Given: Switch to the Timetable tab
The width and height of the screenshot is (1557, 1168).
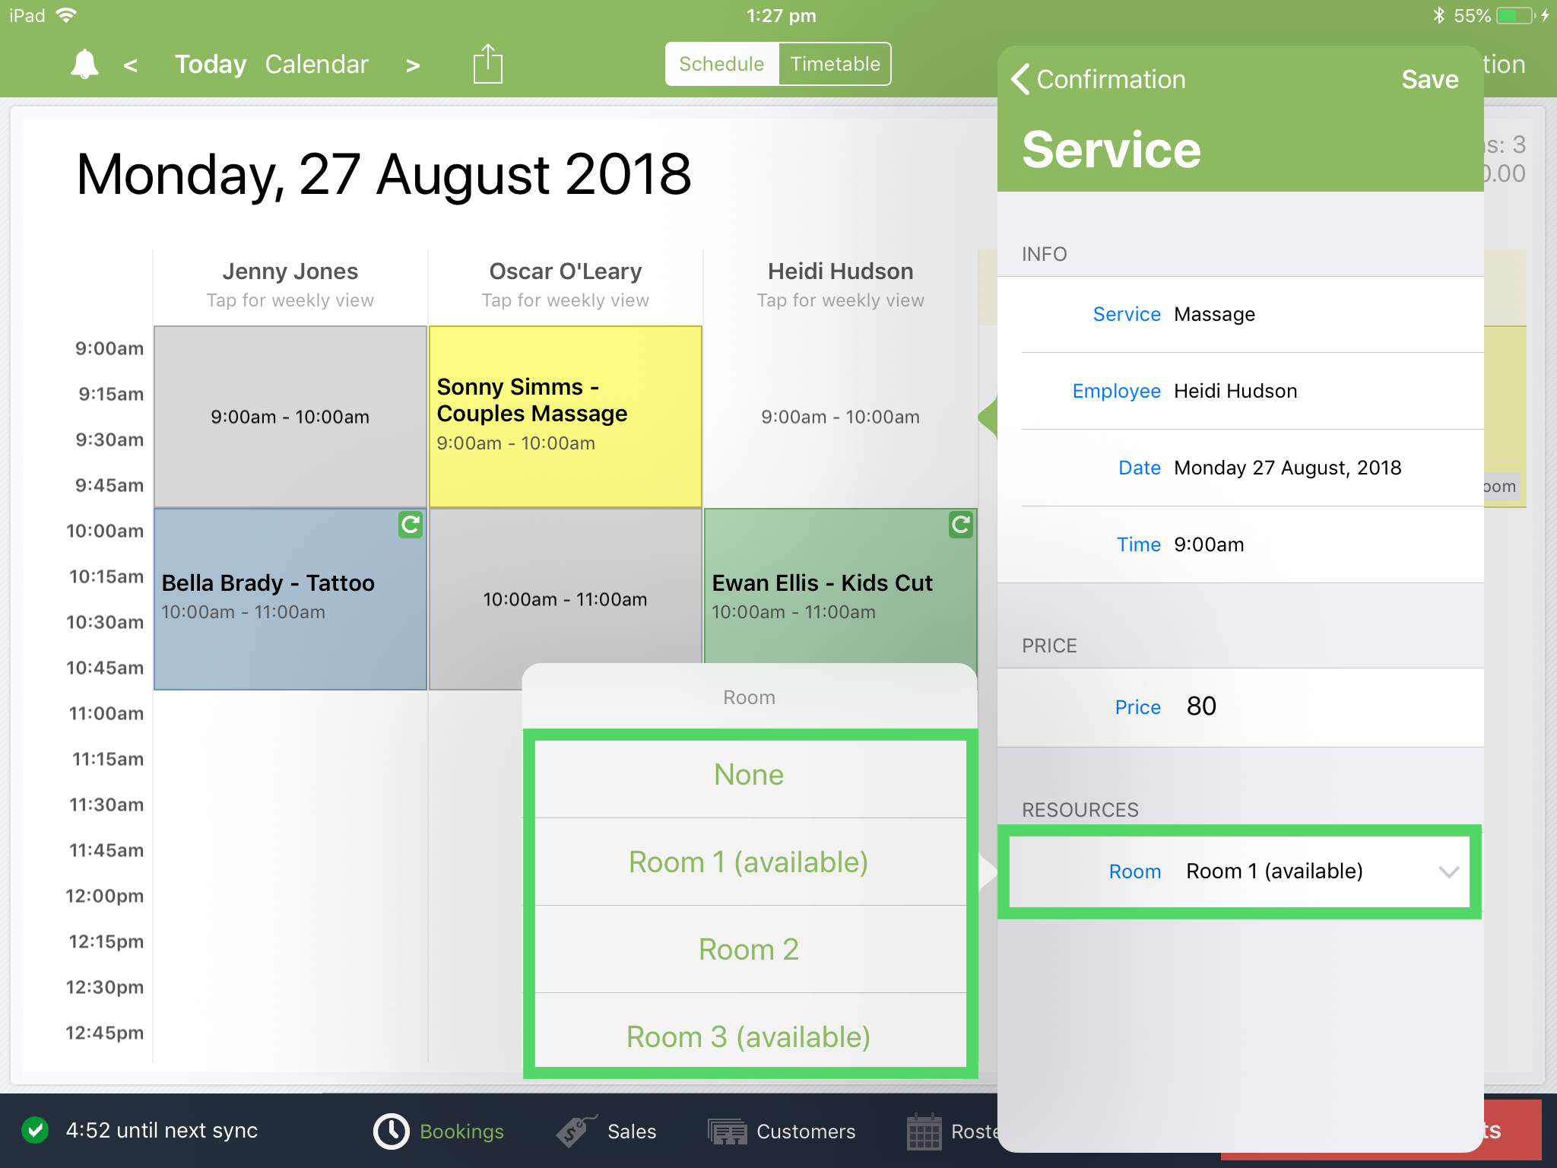Looking at the screenshot, I should (x=834, y=64).
